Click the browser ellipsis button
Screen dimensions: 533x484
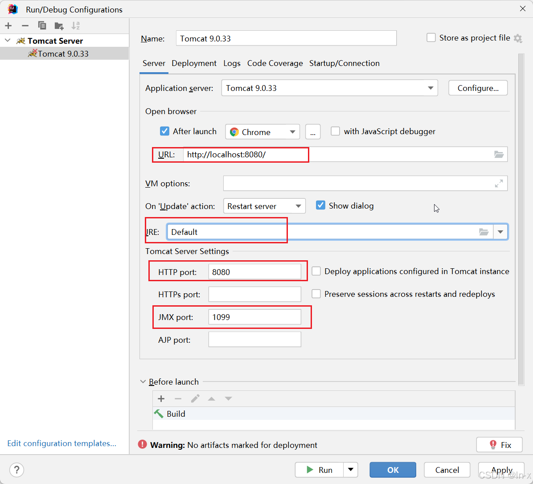[313, 132]
